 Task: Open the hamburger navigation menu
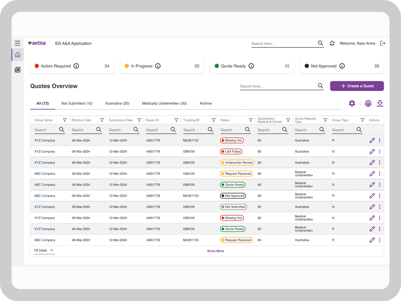pos(18,43)
